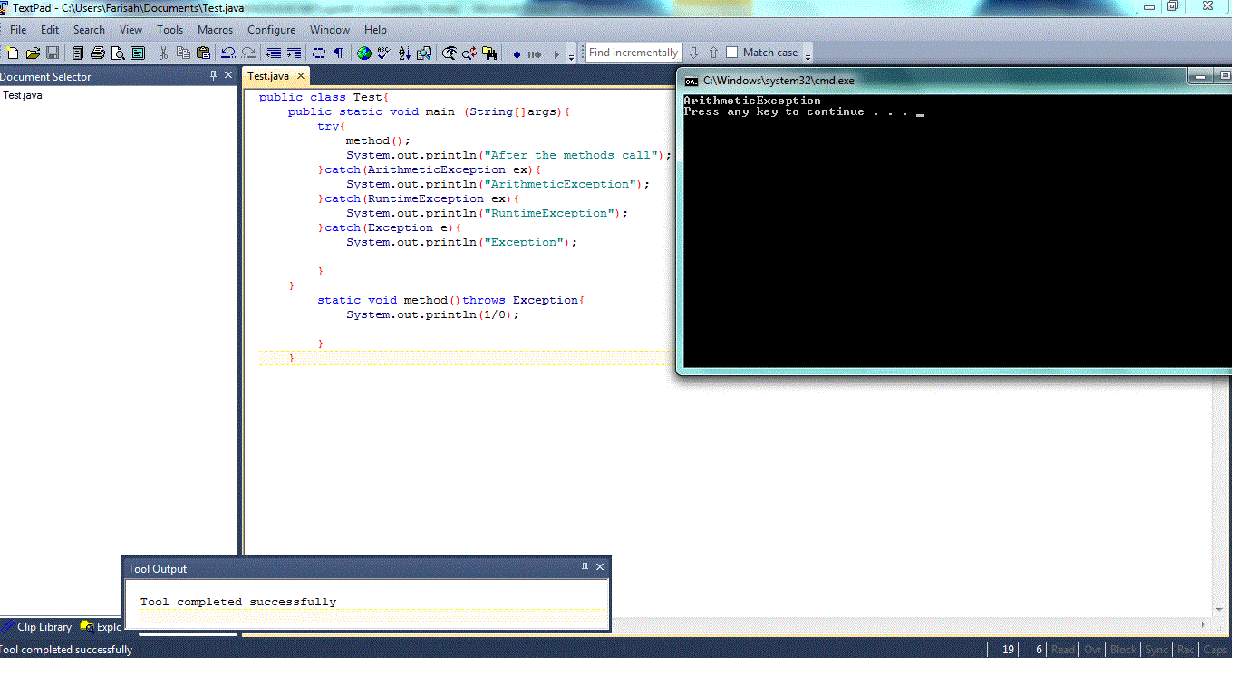Screen dimensions: 1238x696
Task: Decrease indent with outdent icon
Action: point(274,53)
